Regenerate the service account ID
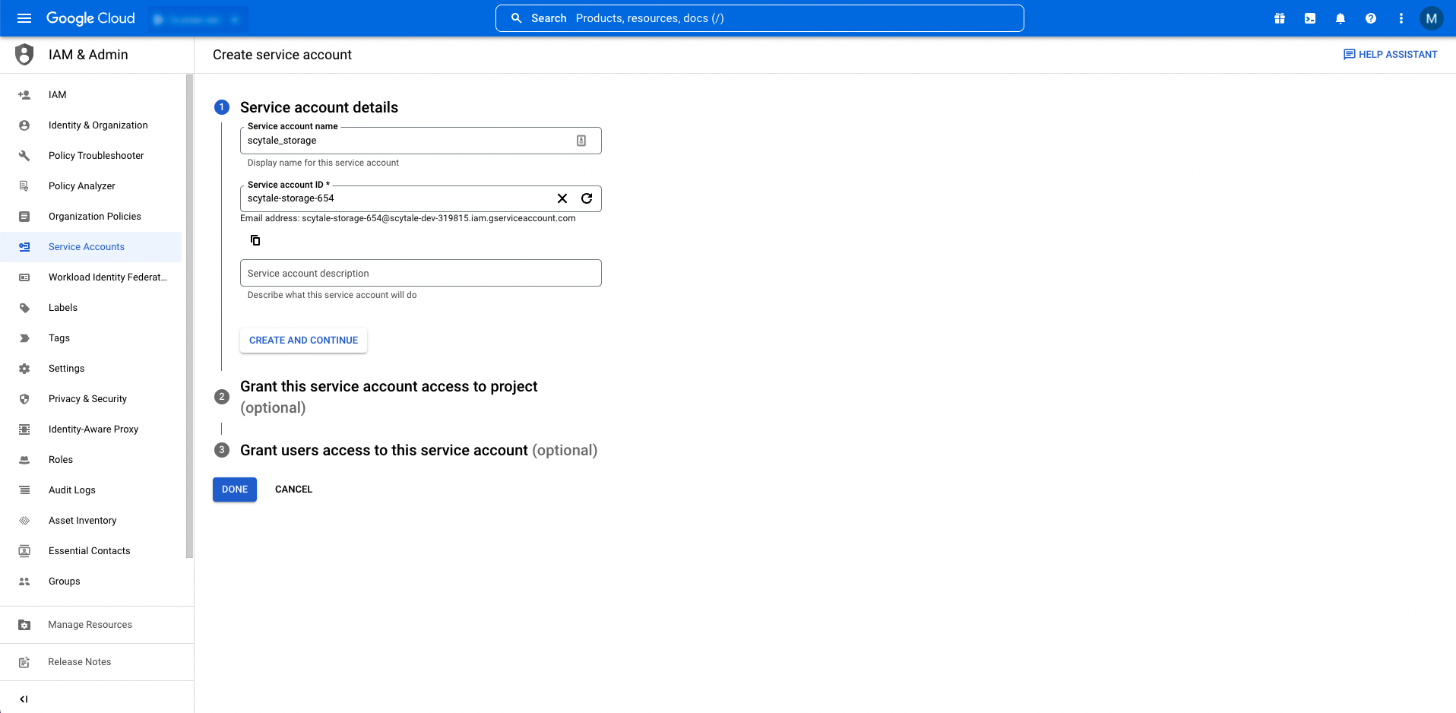The width and height of the screenshot is (1456, 713). (x=587, y=198)
